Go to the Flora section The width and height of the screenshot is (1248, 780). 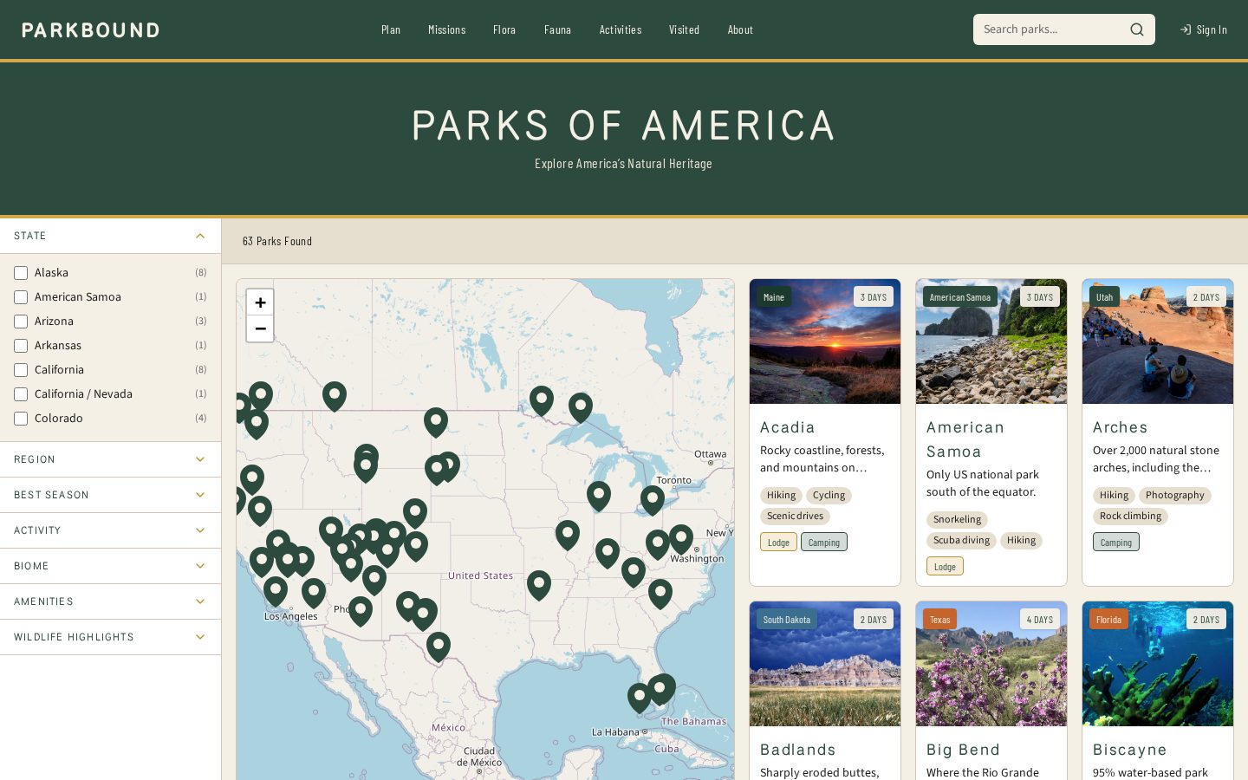coord(504,29)
